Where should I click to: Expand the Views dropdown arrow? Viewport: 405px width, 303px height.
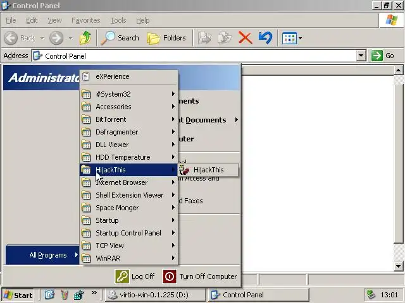click(x=300, y=39)
